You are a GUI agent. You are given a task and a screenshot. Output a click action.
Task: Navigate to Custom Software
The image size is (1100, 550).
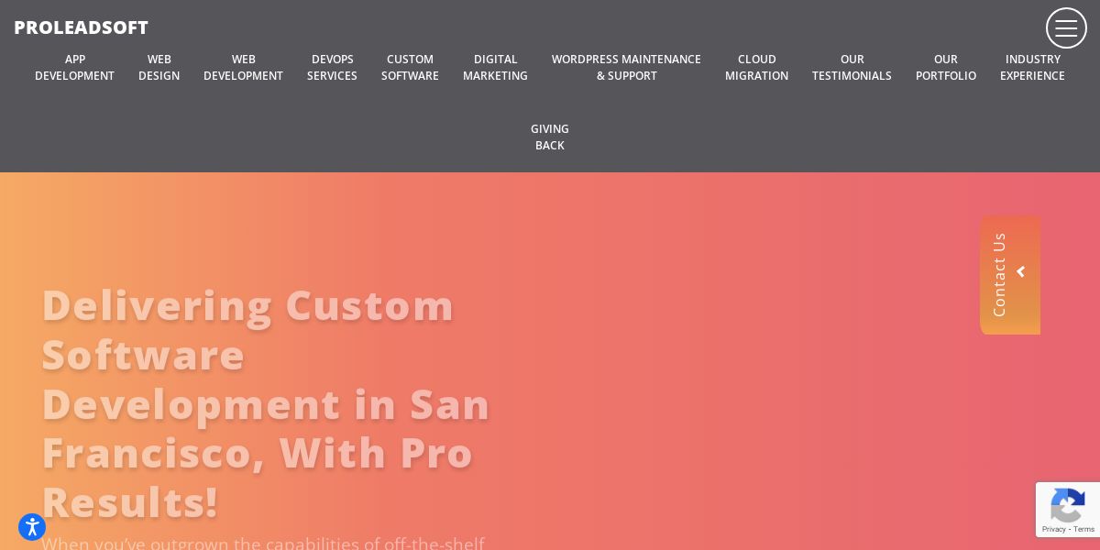(411, 68)
